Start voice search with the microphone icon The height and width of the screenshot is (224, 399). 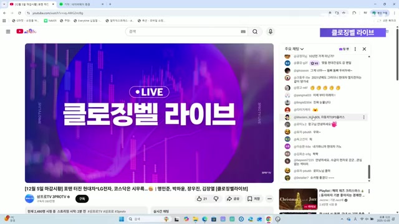coord(270,32)
